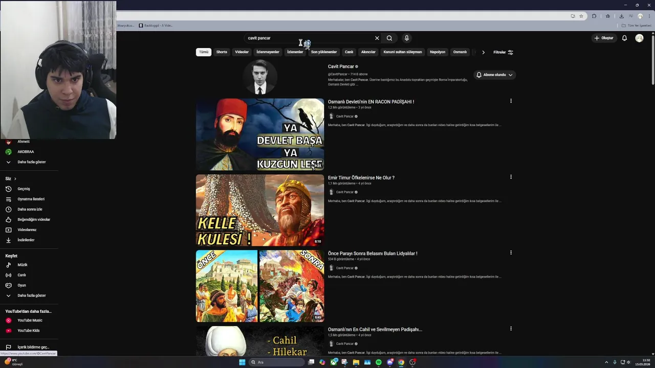Open more options for Lidyalılar video
Image resolution: width=655 pixels, height=368 pixels.
pos(511,252)
